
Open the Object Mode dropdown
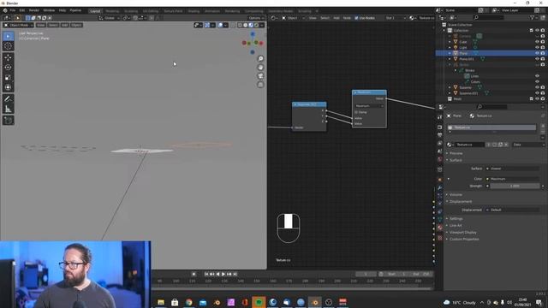(x=18, y=25)
